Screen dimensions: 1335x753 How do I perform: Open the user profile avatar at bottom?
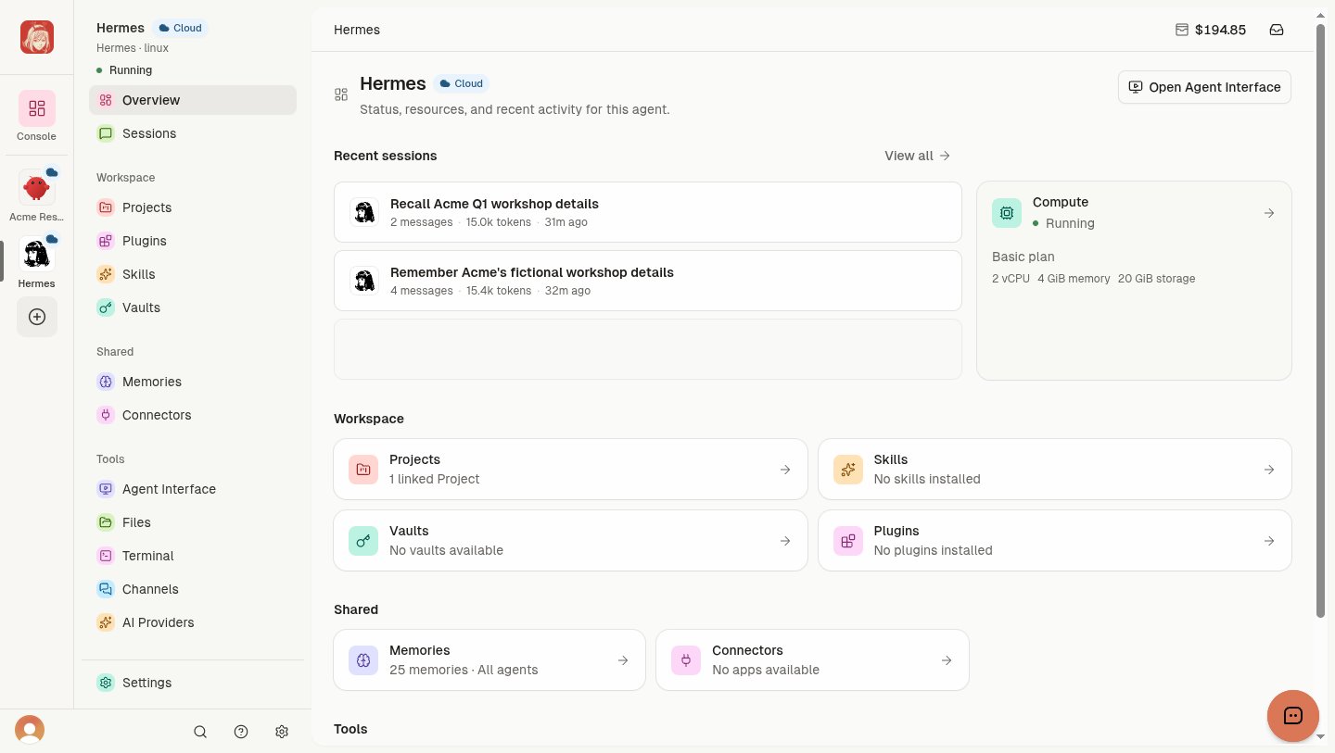pos(30,730)
